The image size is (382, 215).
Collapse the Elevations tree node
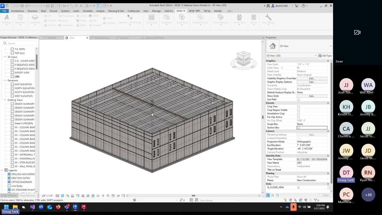(x=5, y=81)
